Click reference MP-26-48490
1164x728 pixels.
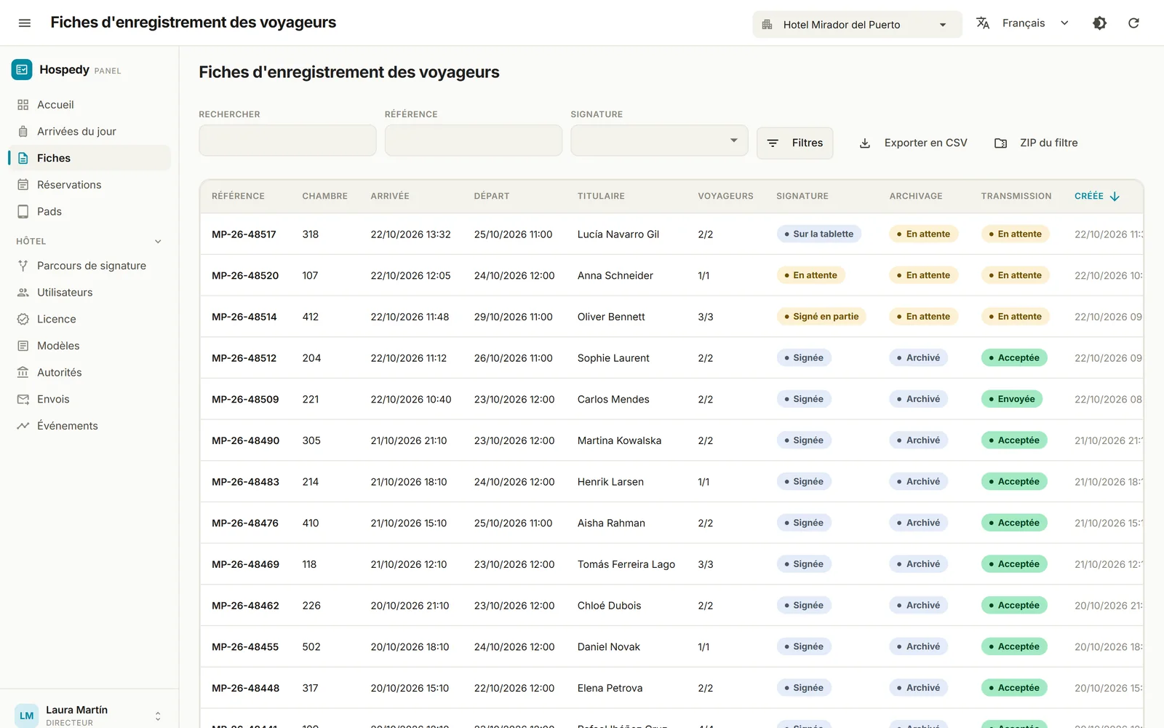click(x=245, y=440)
